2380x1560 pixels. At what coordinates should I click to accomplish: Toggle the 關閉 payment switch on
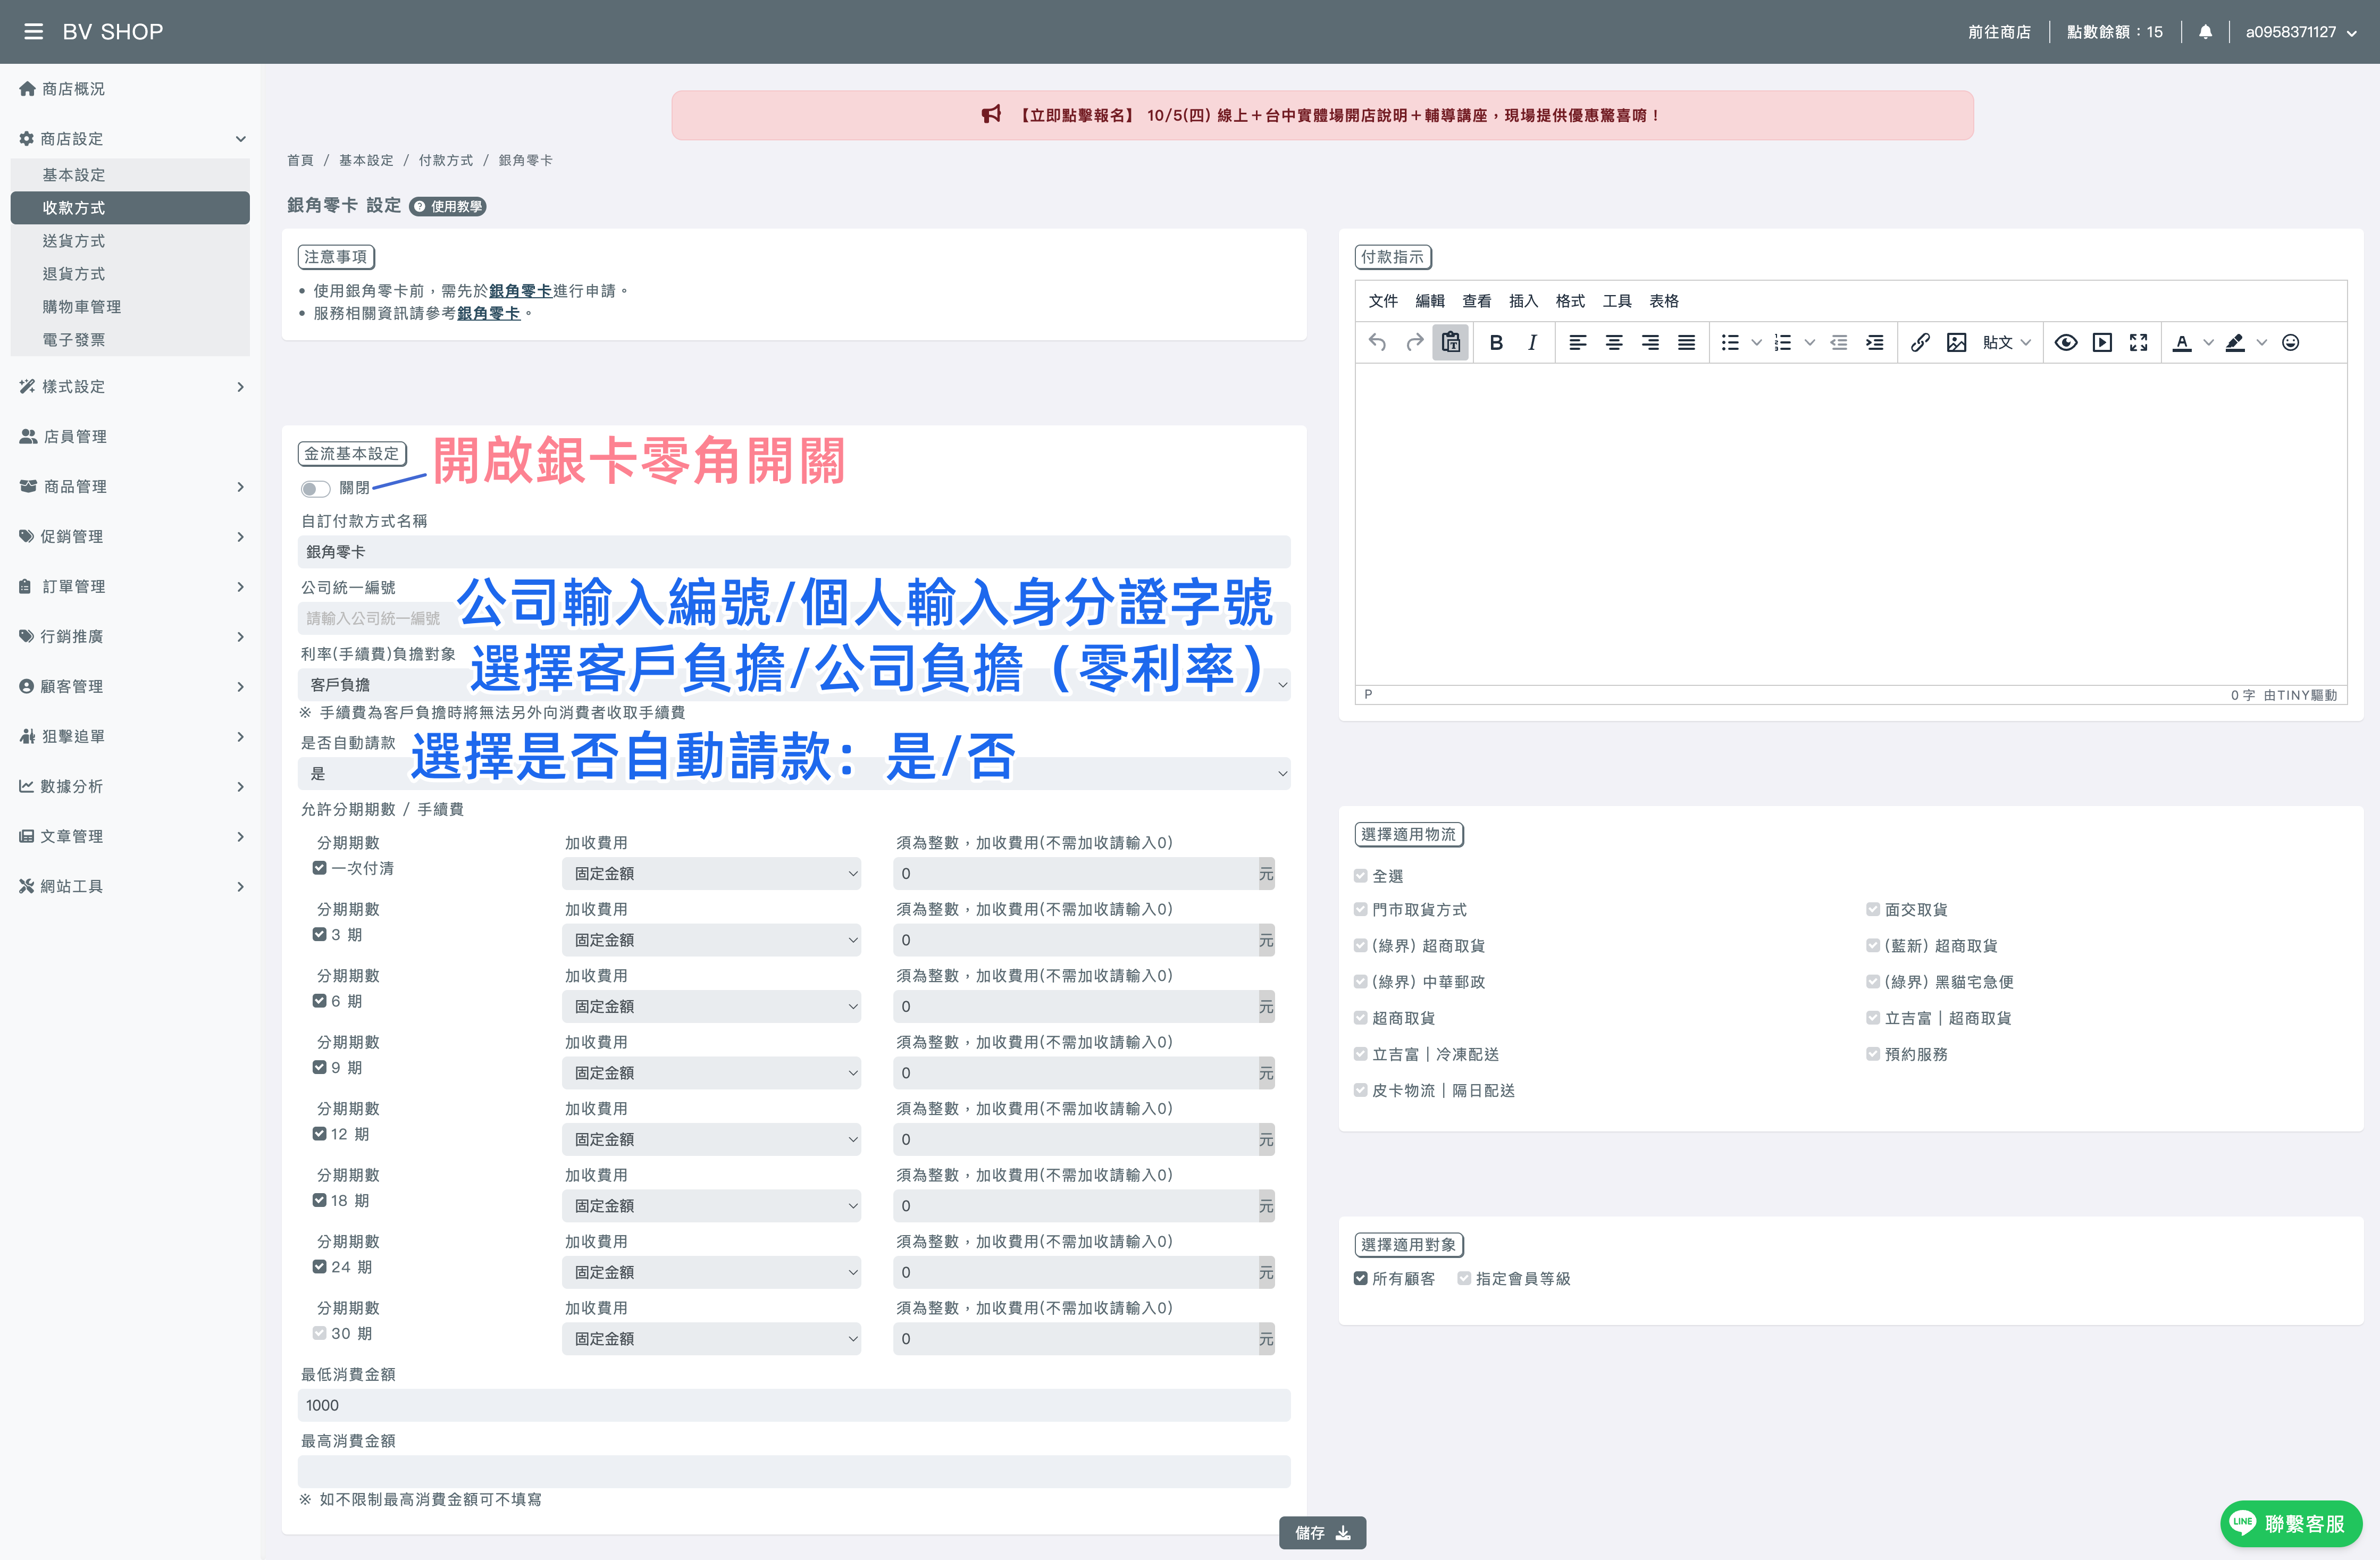point(316,488)
